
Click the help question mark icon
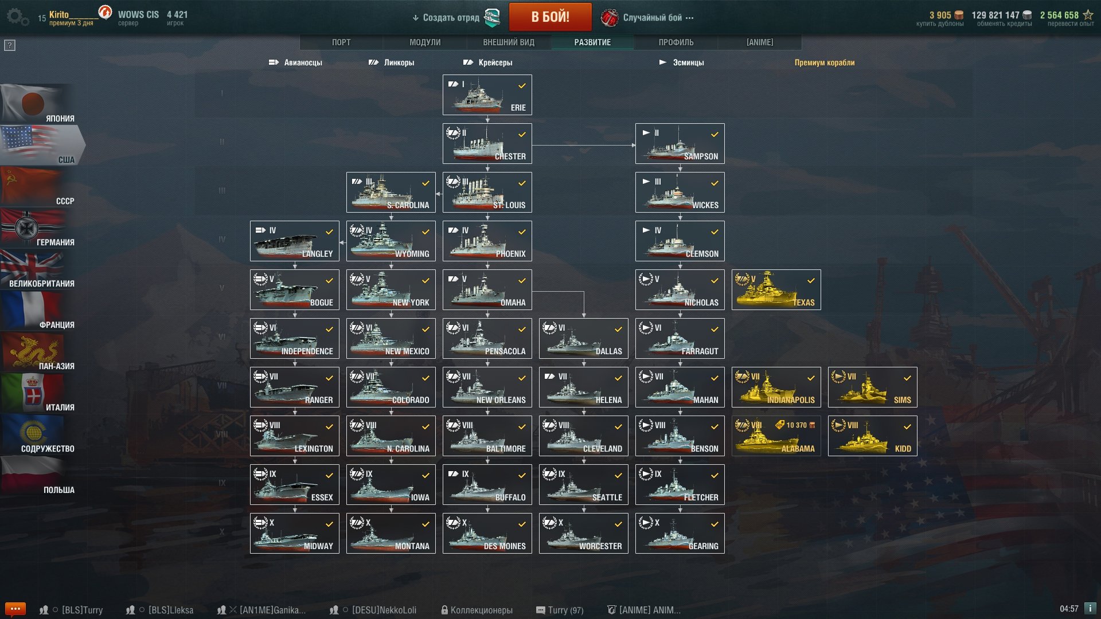click(10, 45)
